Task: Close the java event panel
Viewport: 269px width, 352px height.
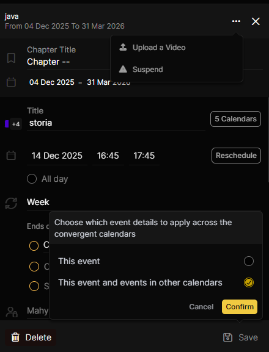Action: 256,21
